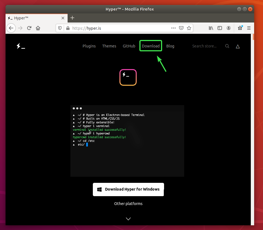Go back using the Firefox back arrow

11,28
